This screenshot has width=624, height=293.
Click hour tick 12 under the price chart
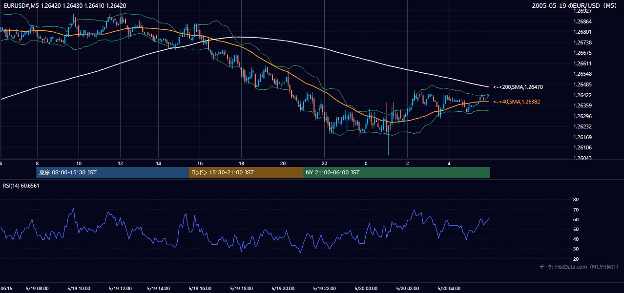(x=120, y=163)
